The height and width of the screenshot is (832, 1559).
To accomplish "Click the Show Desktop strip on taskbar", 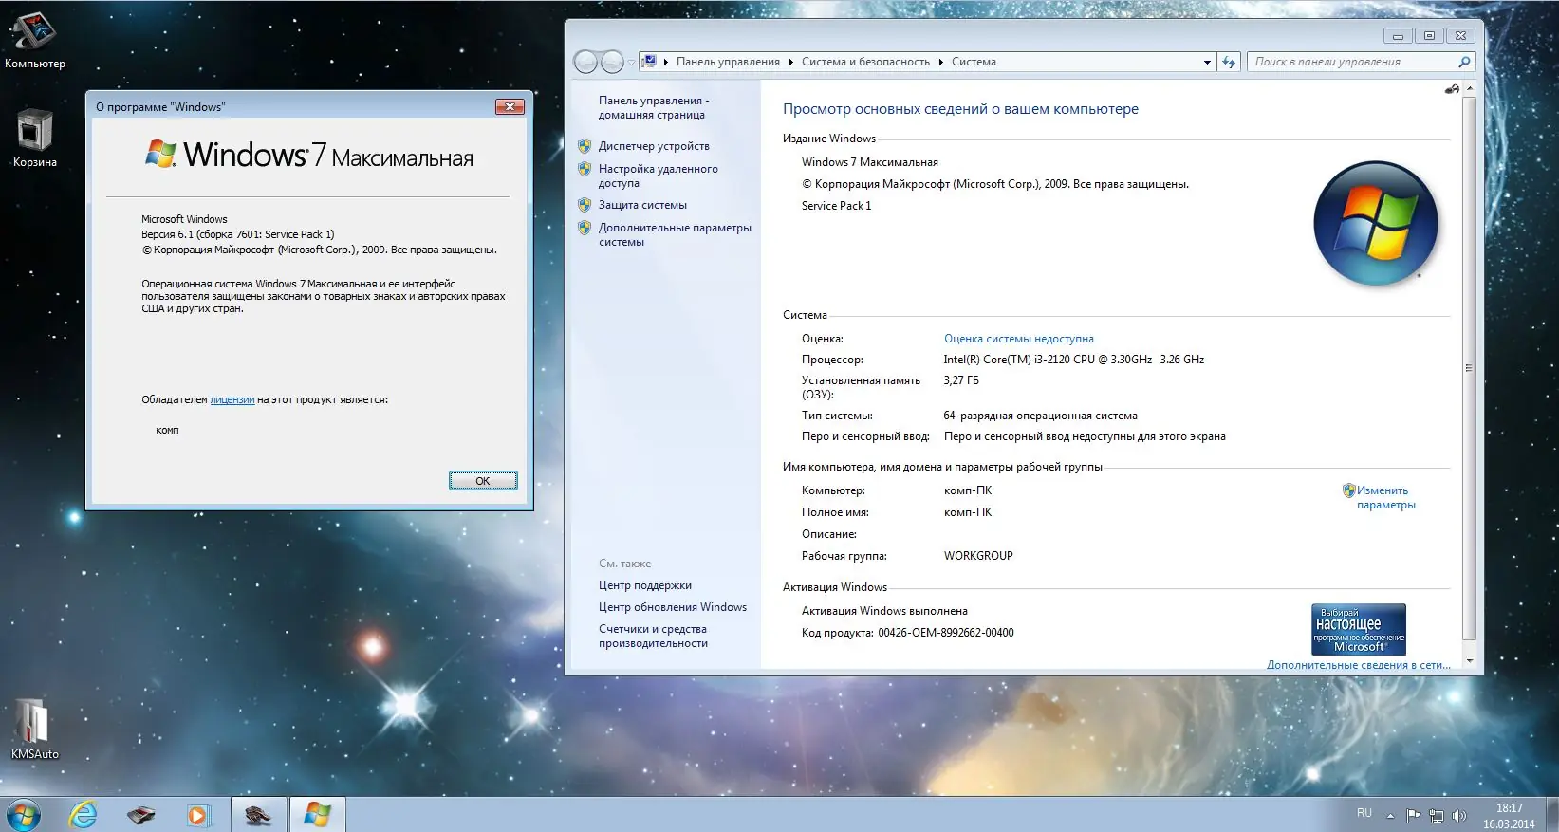I will tap(1552, 815).
